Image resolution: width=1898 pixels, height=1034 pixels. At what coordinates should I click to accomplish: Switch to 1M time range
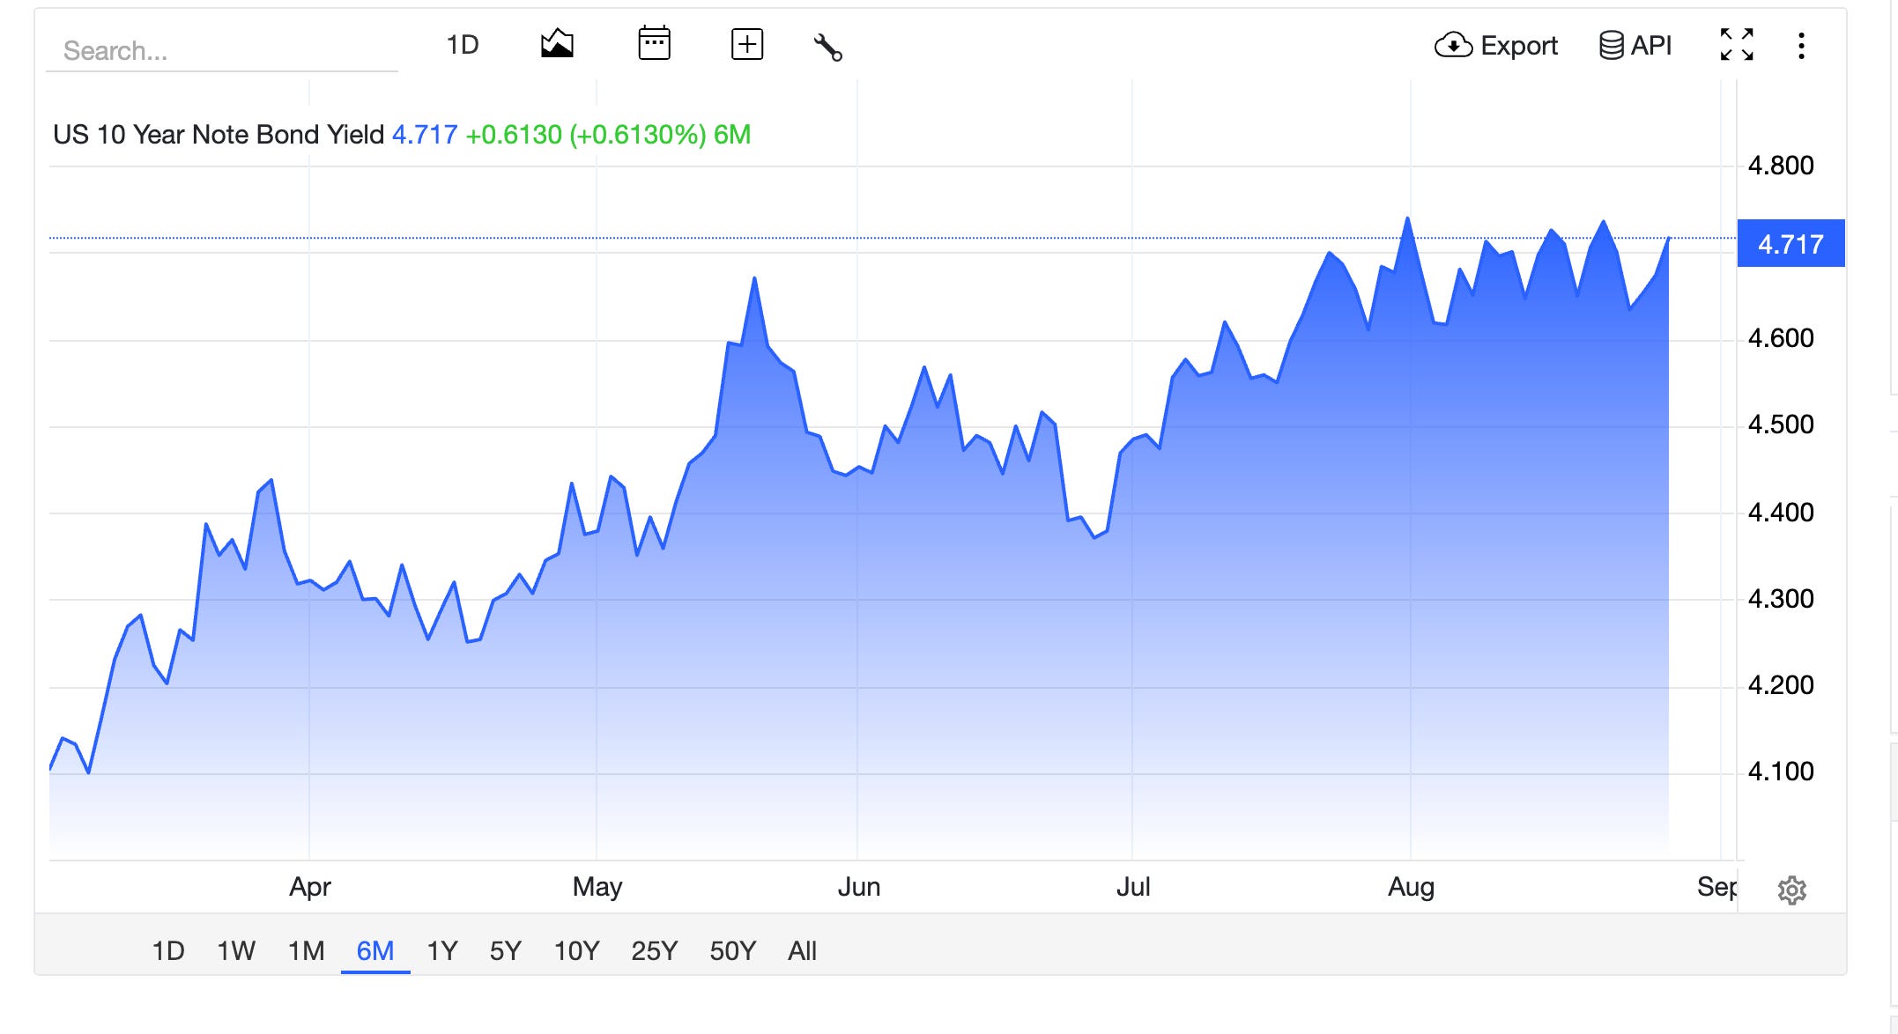pos(306,950)
